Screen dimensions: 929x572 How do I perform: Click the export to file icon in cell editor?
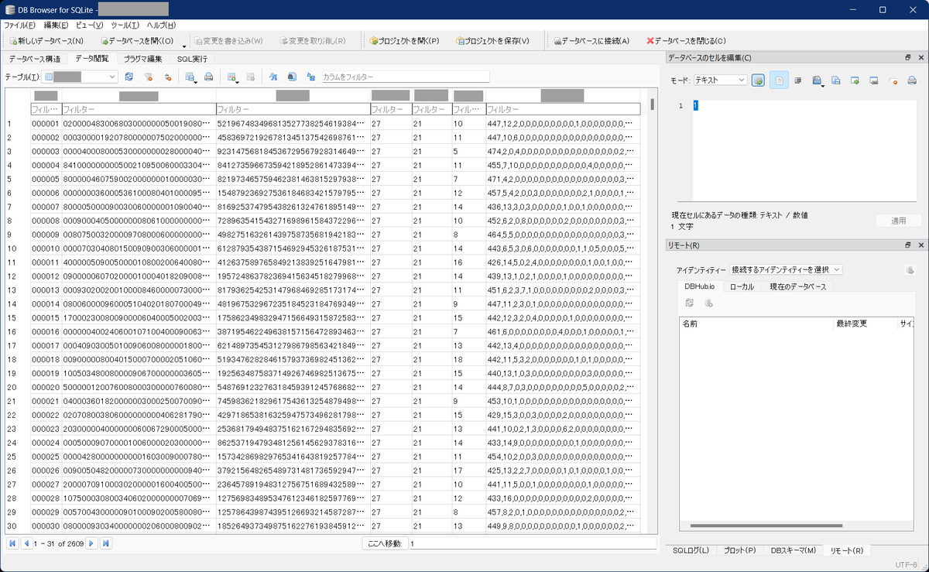[836, 80]
